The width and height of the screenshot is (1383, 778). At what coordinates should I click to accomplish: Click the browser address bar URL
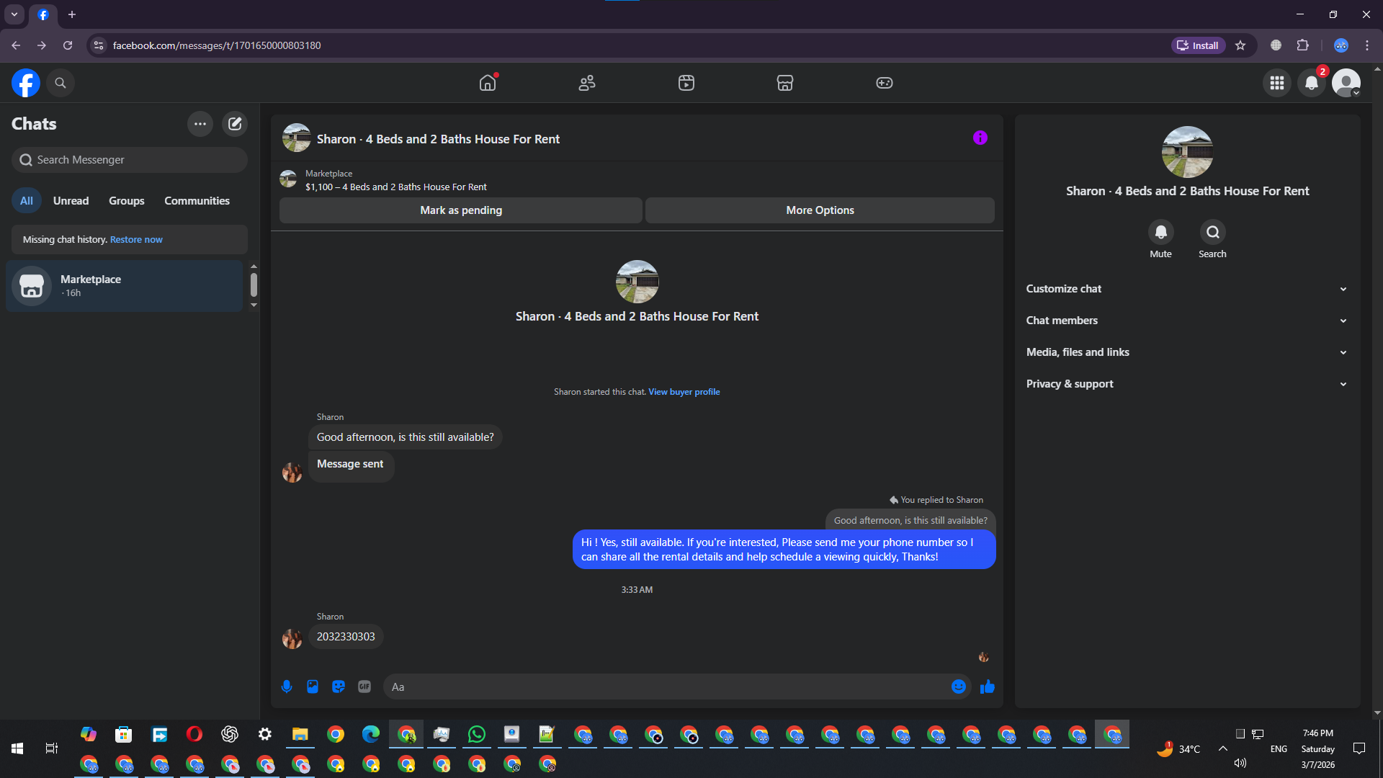coord(217,45)
